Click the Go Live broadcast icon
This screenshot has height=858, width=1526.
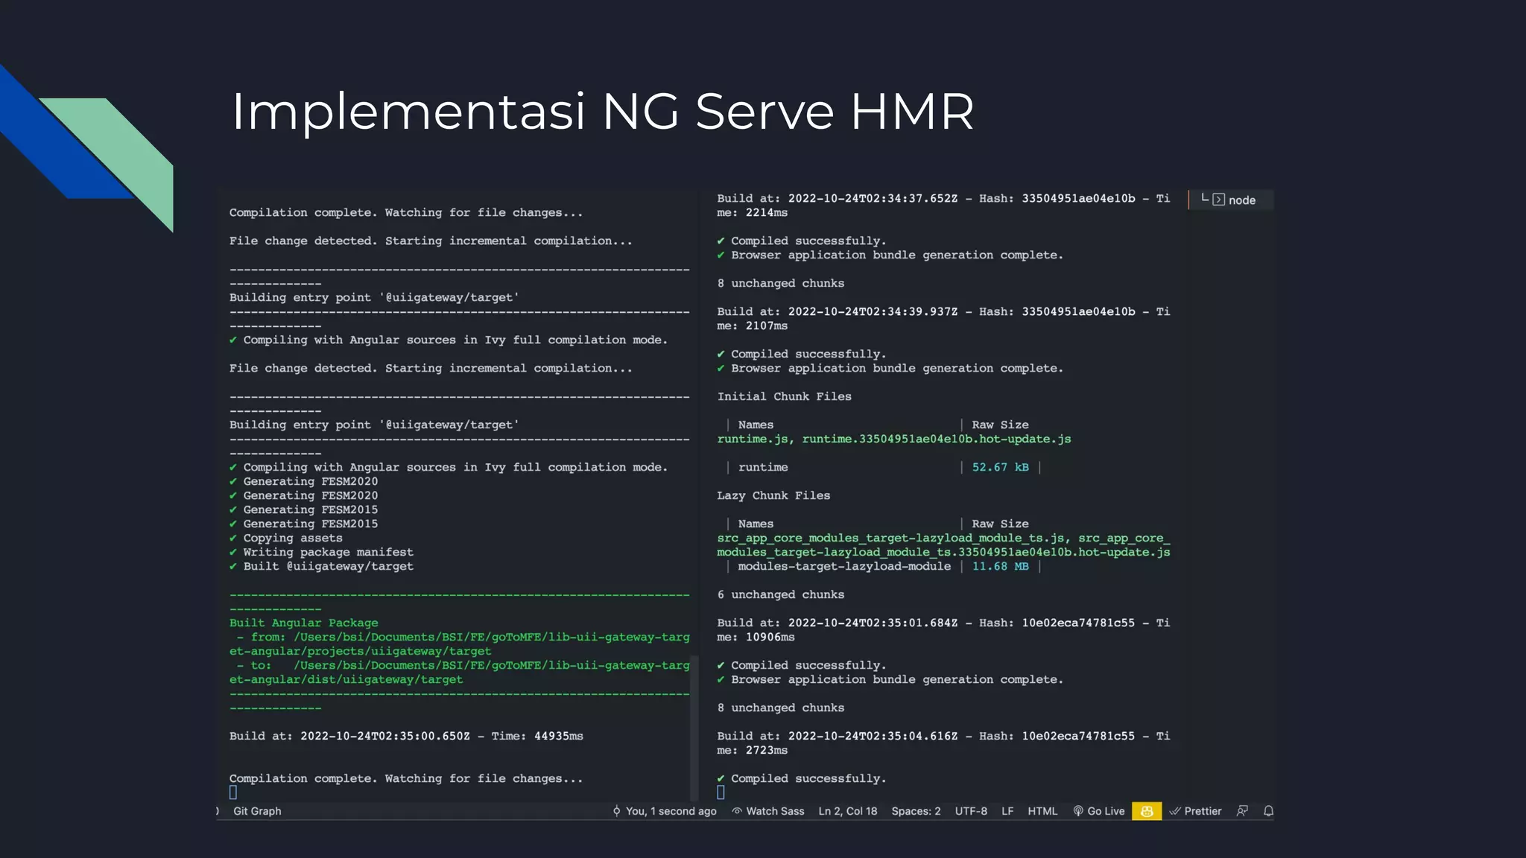click(x=1078, y=811)
